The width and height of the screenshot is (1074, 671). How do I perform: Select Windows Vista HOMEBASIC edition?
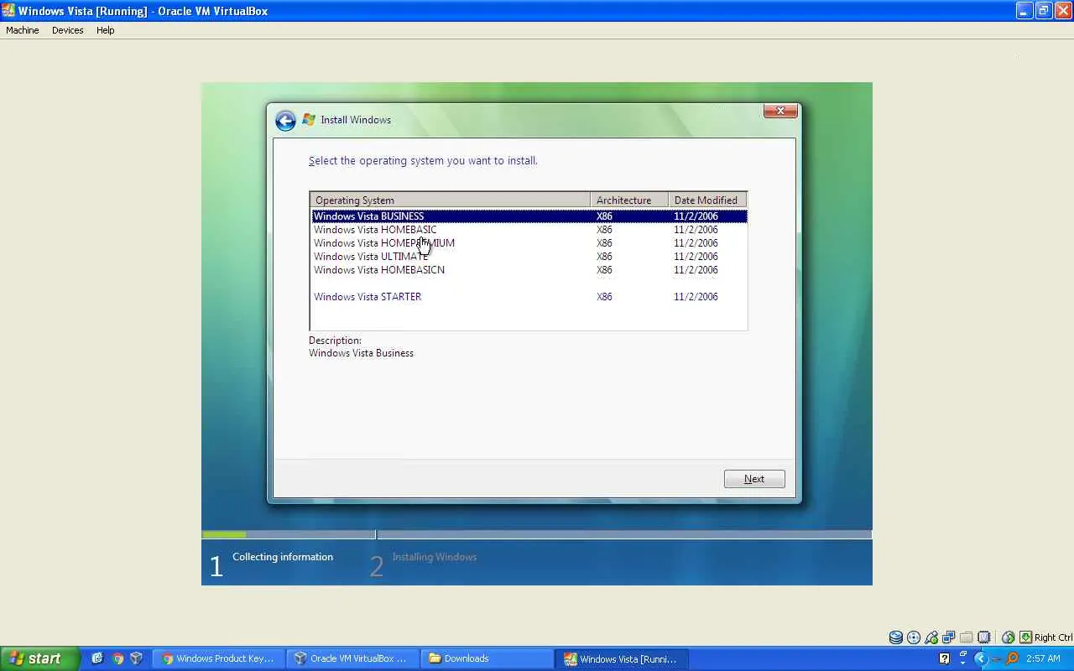coord(529,230)
